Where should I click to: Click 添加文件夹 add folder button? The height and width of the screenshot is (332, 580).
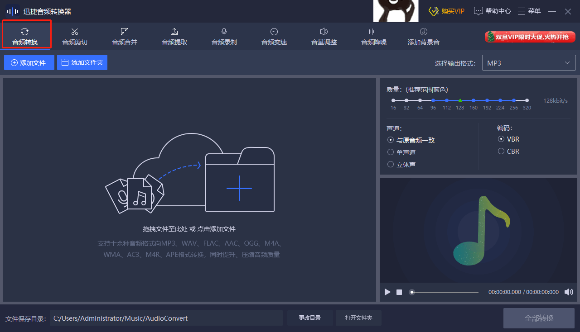[x=82, y=62]
